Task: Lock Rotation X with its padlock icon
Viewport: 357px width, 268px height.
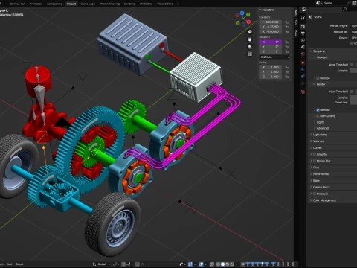Action: click(286, 42)
